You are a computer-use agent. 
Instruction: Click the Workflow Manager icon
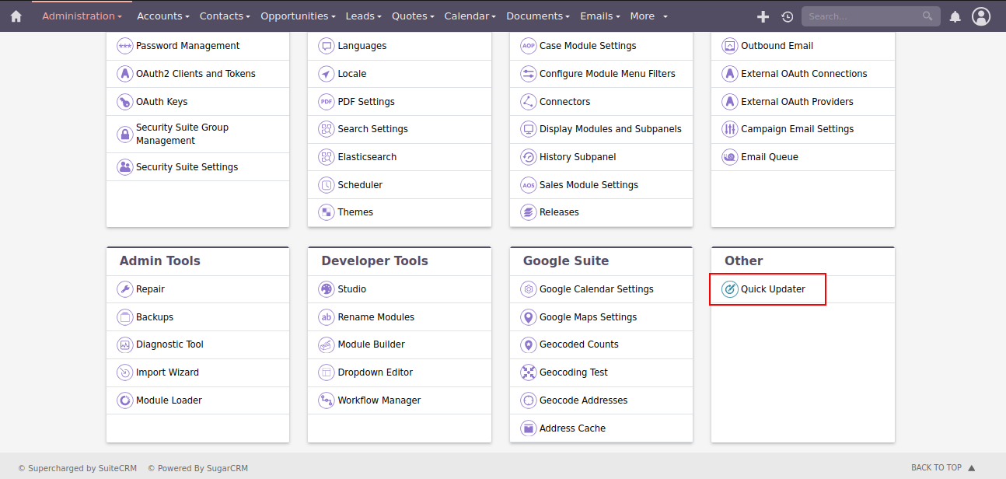327,400
